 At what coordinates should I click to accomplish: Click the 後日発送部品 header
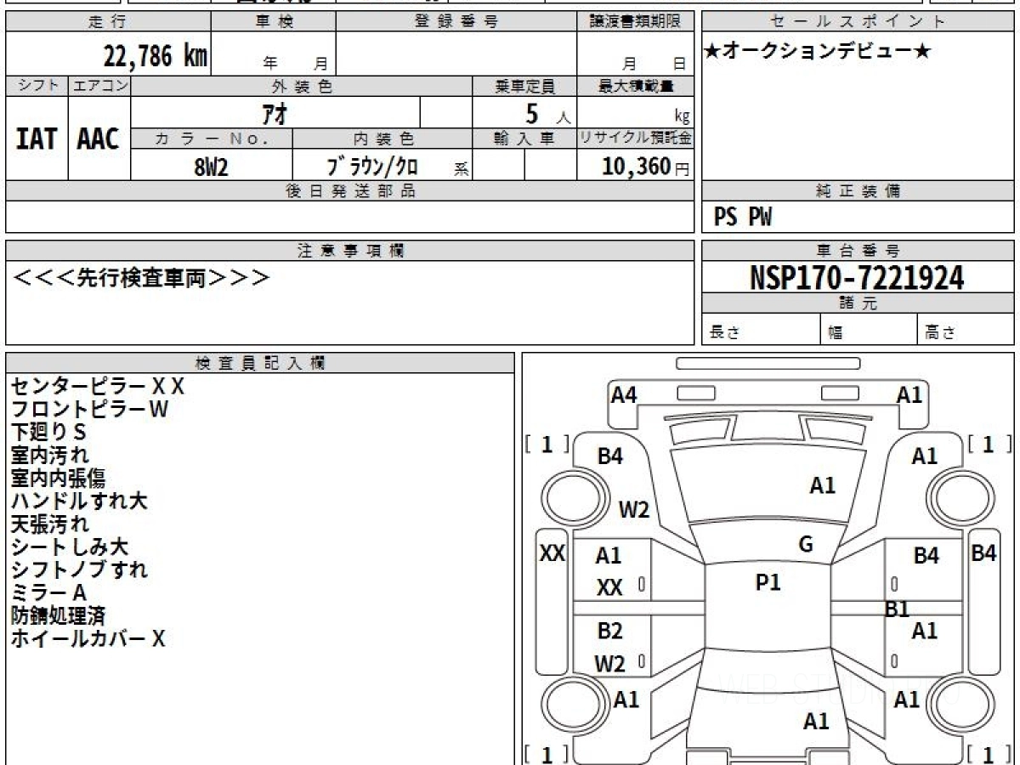(x=349, y=191)
